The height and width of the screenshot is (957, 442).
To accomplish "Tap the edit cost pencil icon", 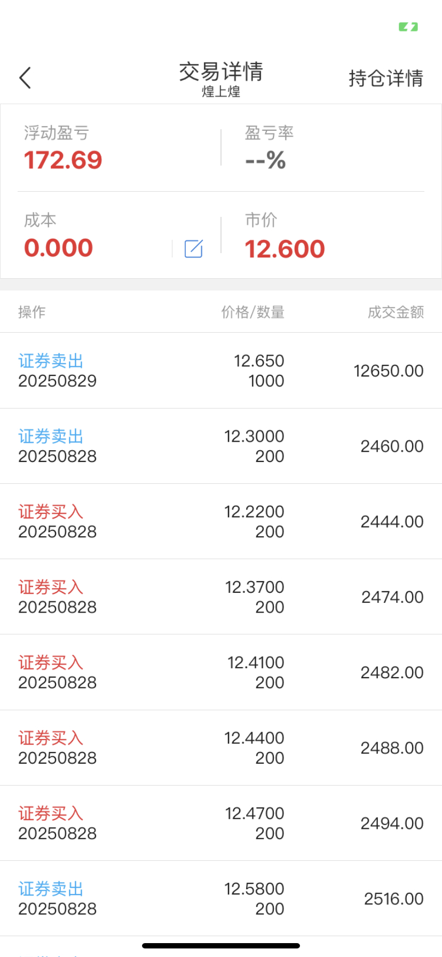I will point(193,249).
